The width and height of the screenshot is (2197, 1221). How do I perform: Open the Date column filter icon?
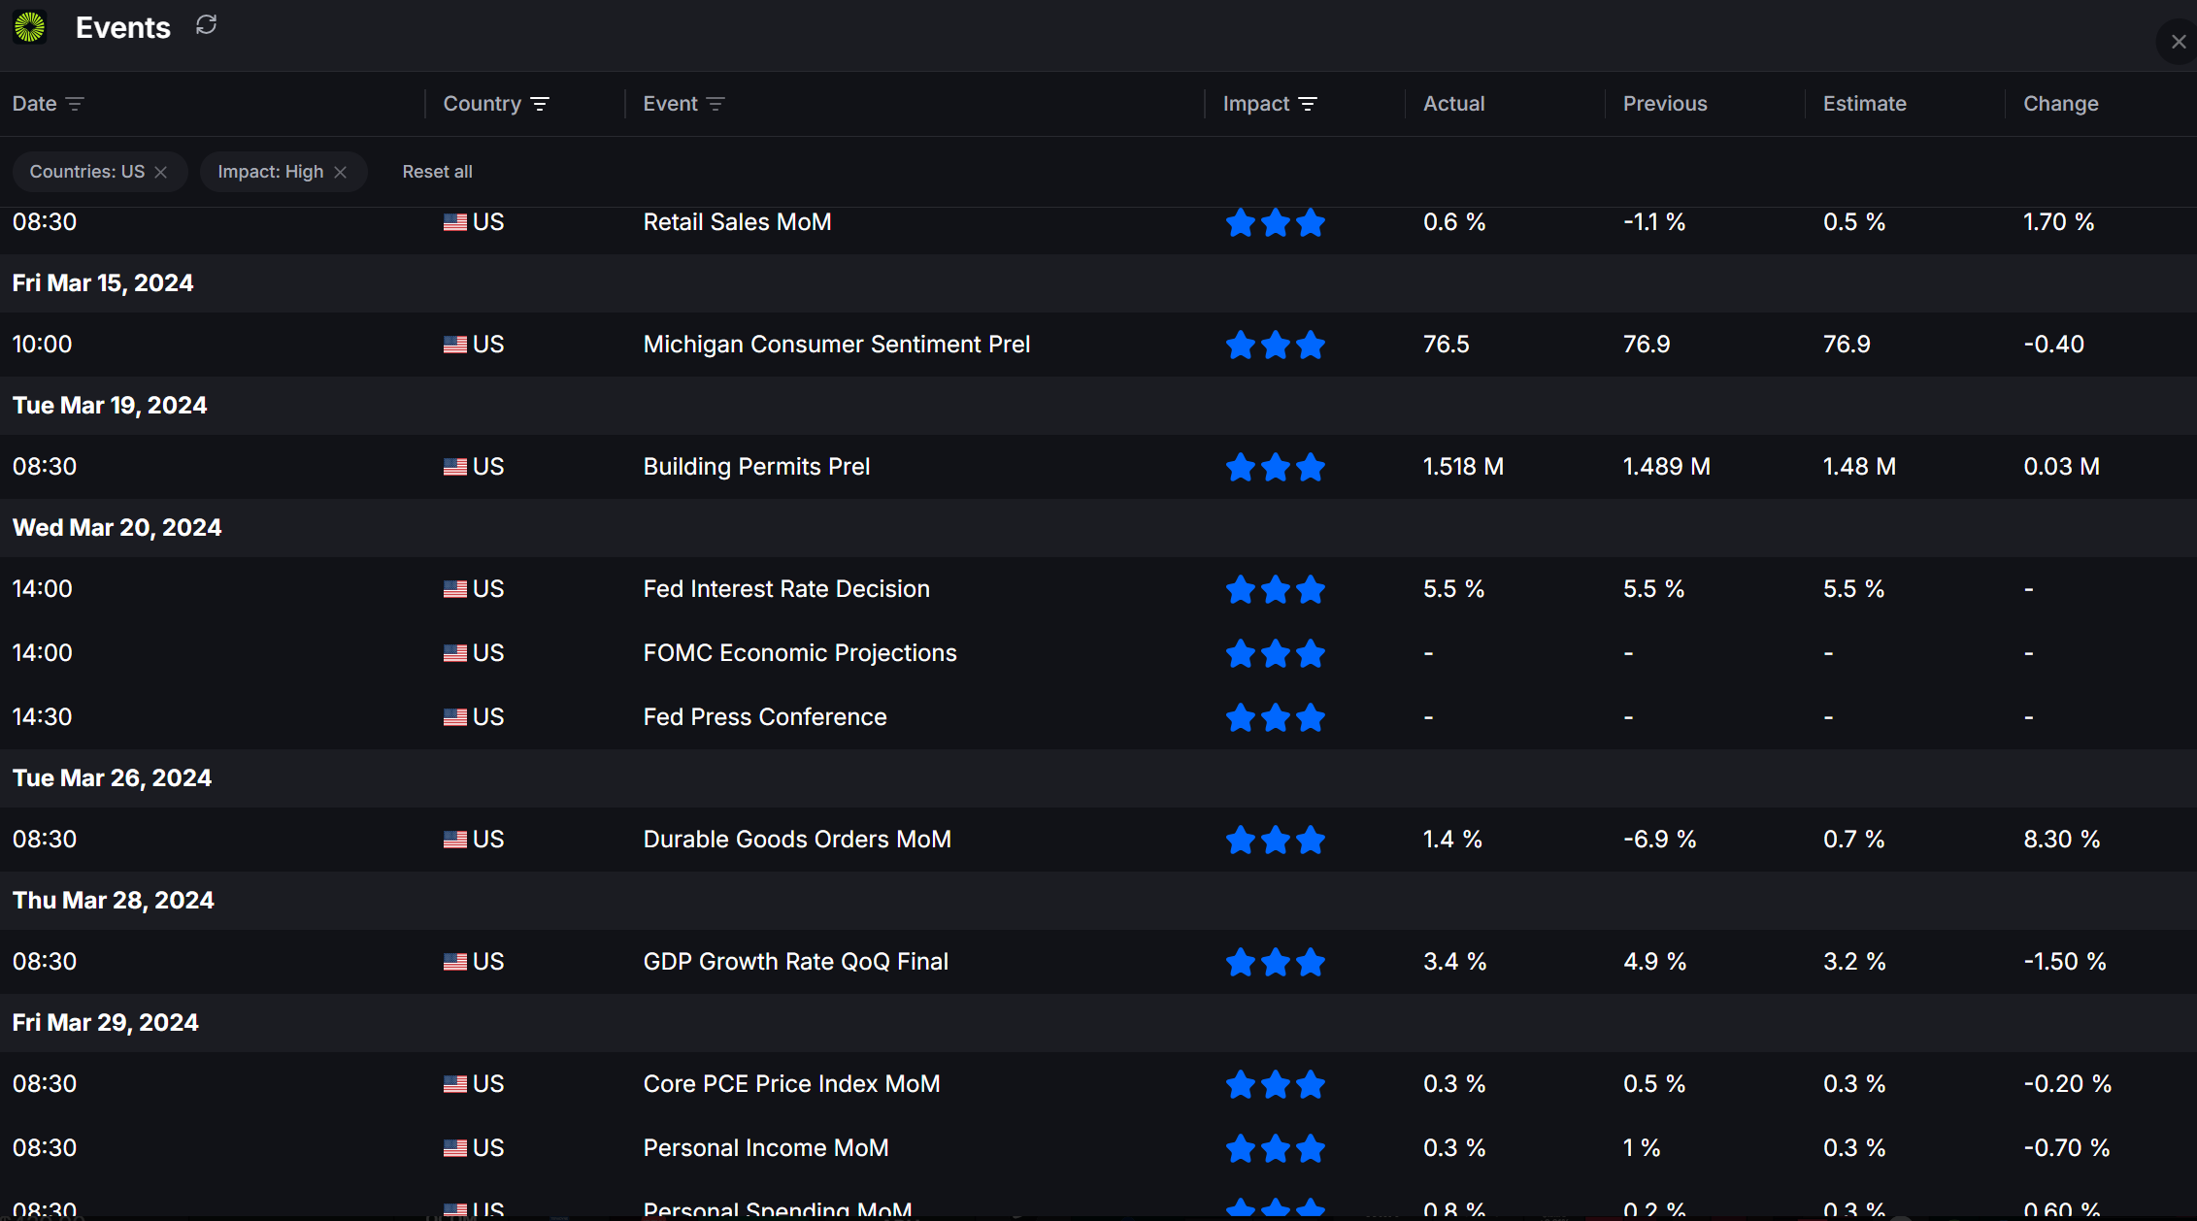pos(75,104)
